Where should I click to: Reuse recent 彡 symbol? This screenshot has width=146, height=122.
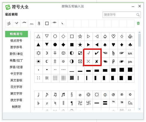click(9, 23)
